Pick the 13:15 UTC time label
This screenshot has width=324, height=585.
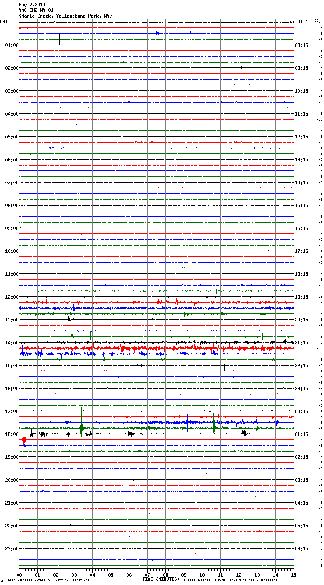302,160
